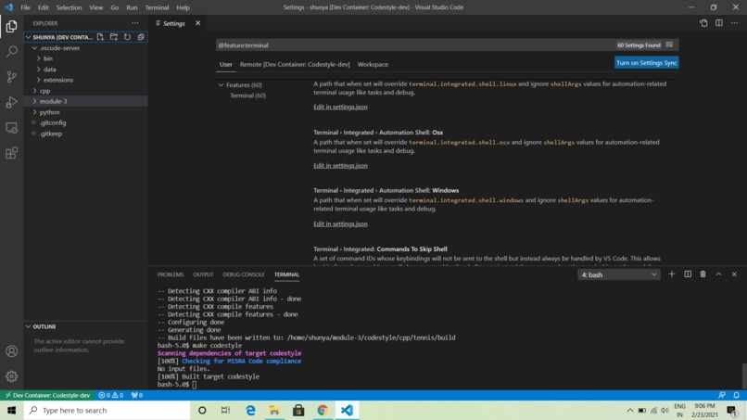Open the Help menu
Screen dimensions: 747x420
183,7
